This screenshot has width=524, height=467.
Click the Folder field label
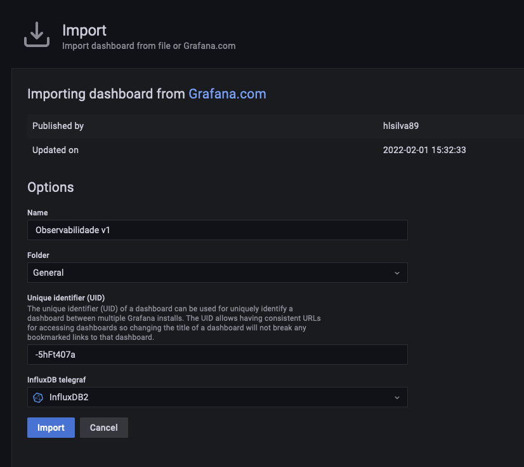38,255
